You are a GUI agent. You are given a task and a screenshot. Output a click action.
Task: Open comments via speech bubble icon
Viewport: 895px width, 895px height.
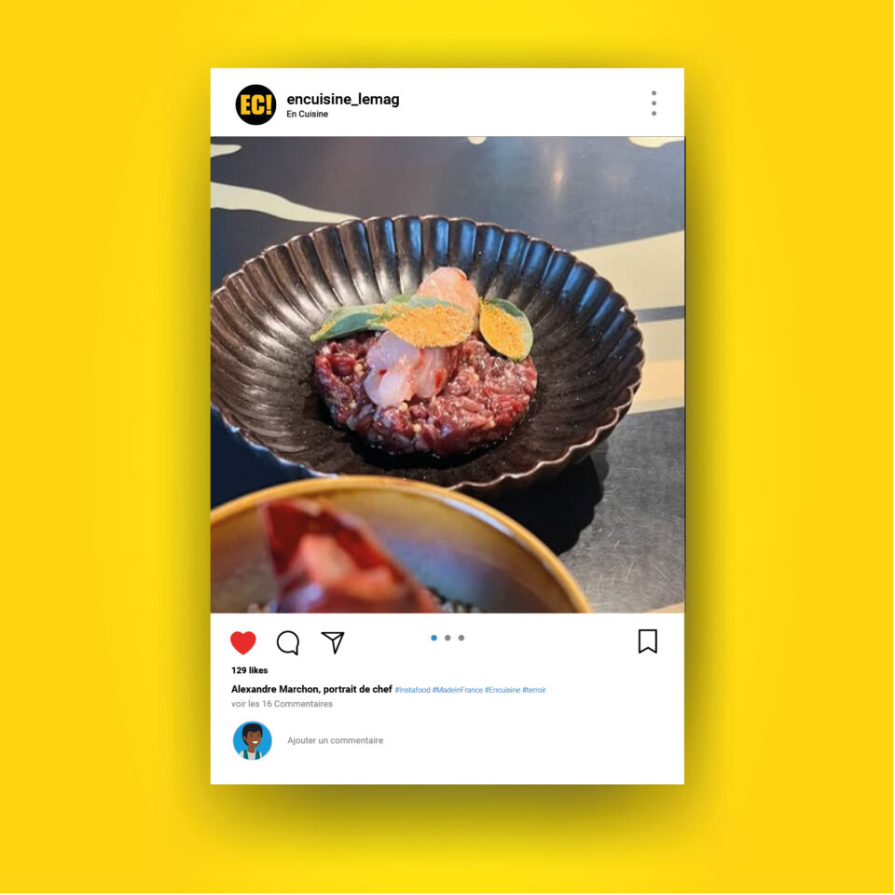(288, 642)
